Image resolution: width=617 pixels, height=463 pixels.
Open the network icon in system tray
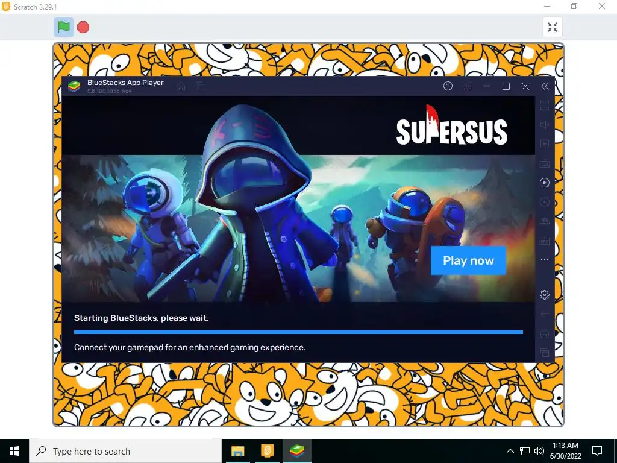525,451
